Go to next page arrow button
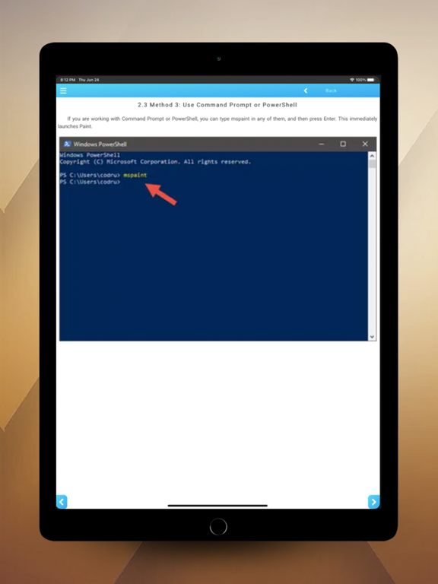The height and width of the screenshot is (584, 438). [373, 501]
